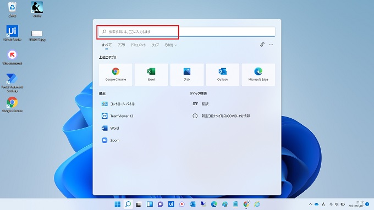Launch Microsoft Edge tile in search panel

click(258, 75)
